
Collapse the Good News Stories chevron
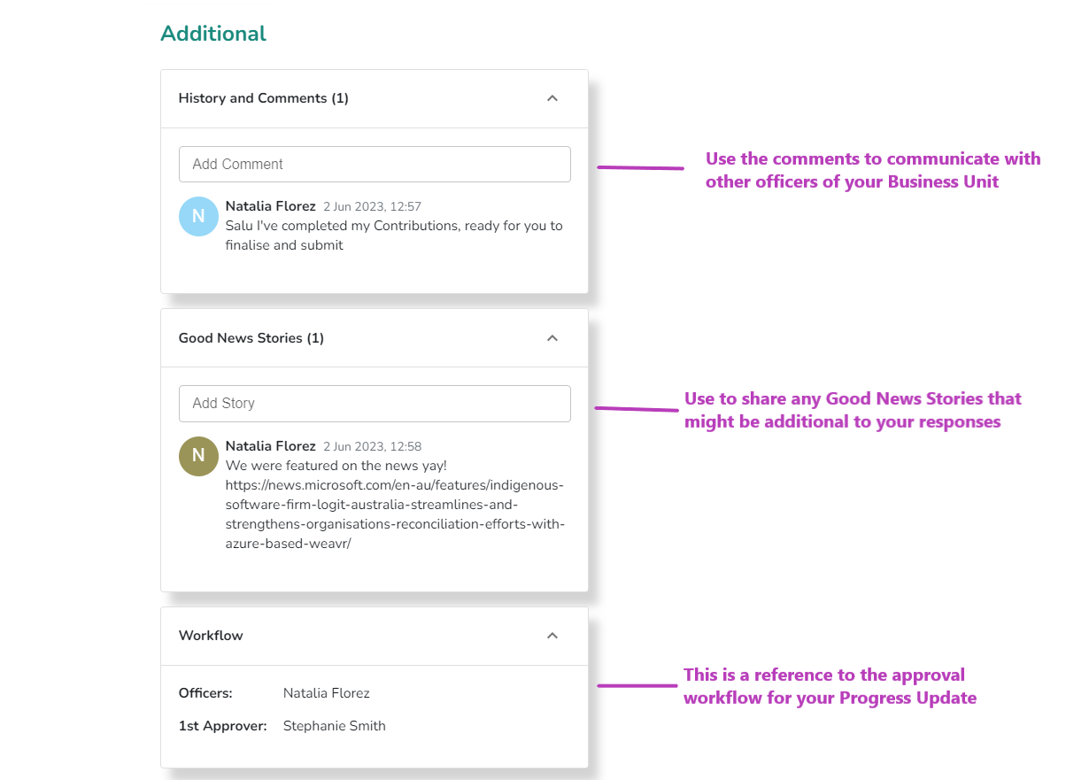tap(552, 338)
